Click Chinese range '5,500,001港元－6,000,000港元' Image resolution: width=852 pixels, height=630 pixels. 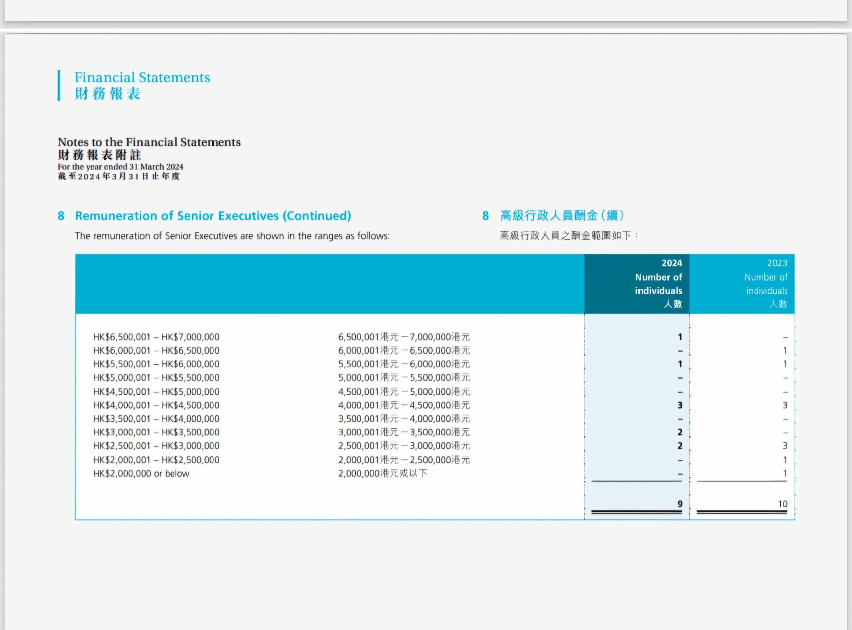pos(404,364)
